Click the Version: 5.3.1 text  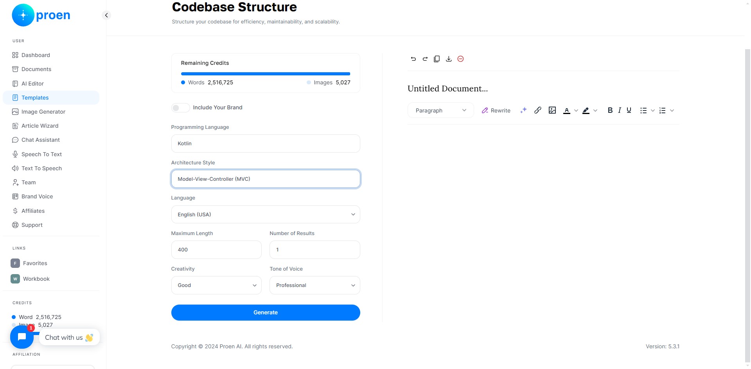tap(663, 346)
